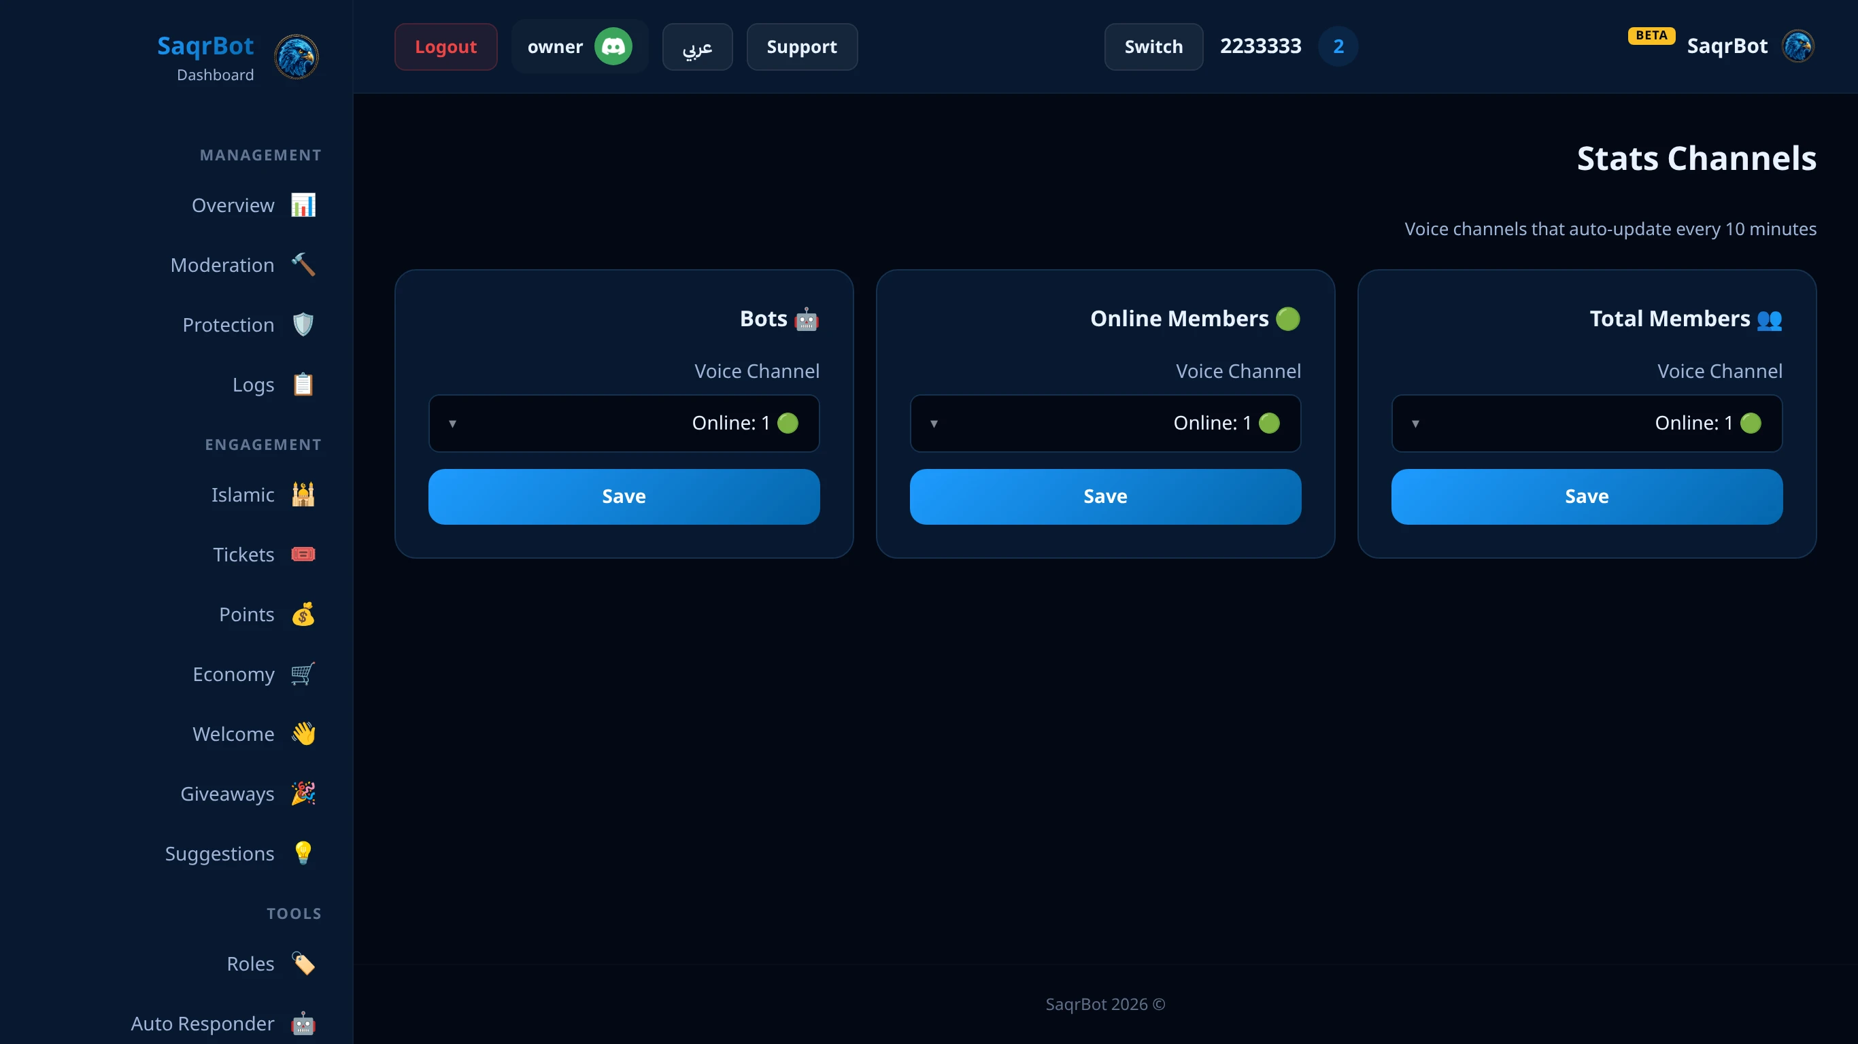Click the server count badge showing 2
The height and width of the screenshot is (1044, 1858).
click(1338, 47)
